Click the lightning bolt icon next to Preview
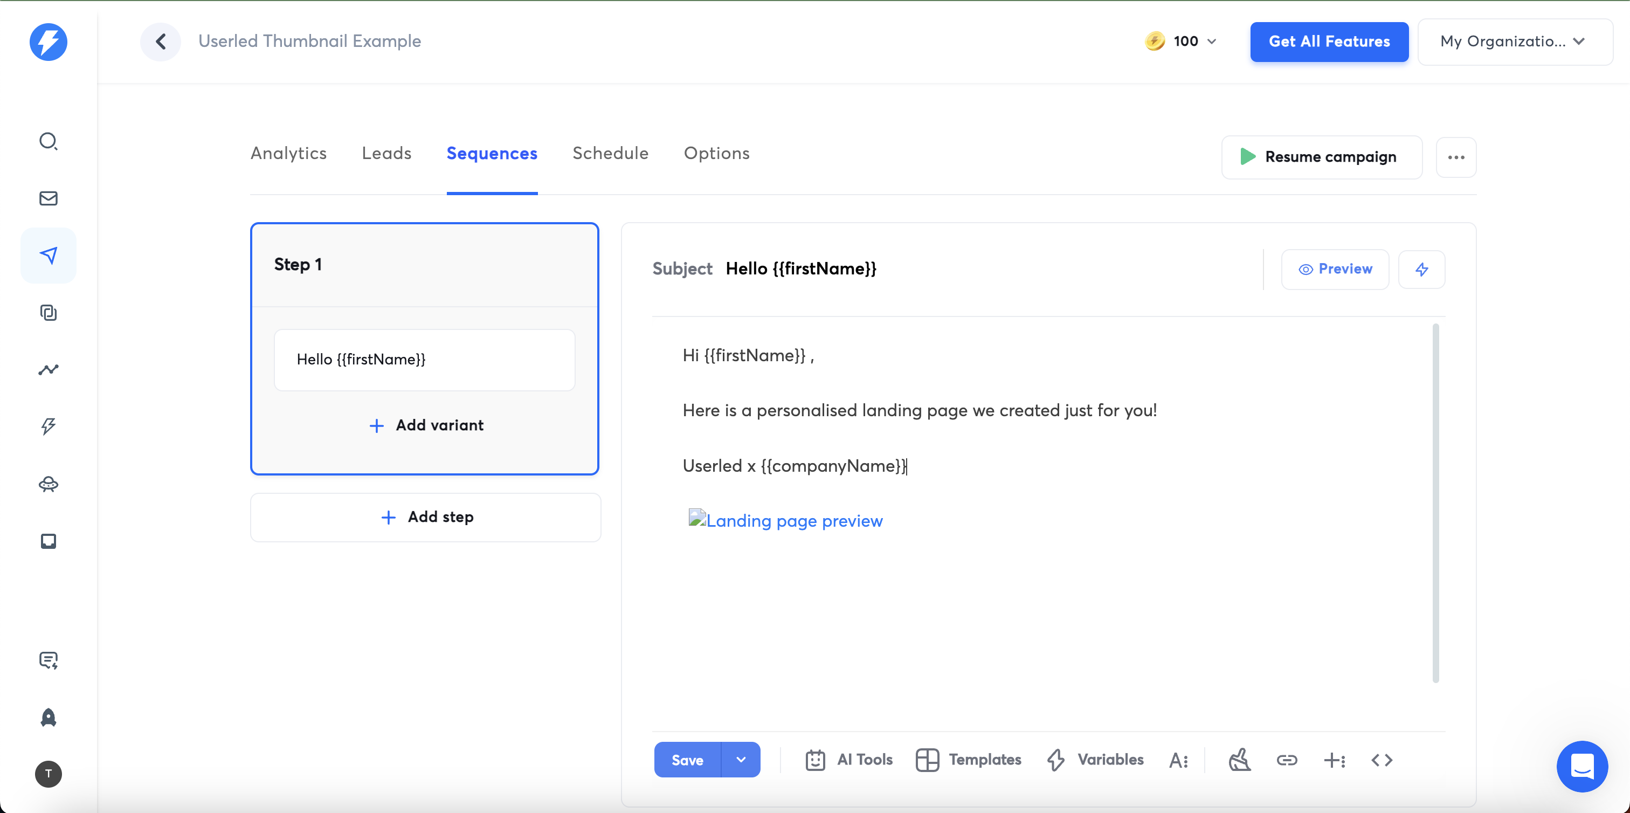The width and height of the screenshot is (1630, 813). click(x=1421, y=270)
